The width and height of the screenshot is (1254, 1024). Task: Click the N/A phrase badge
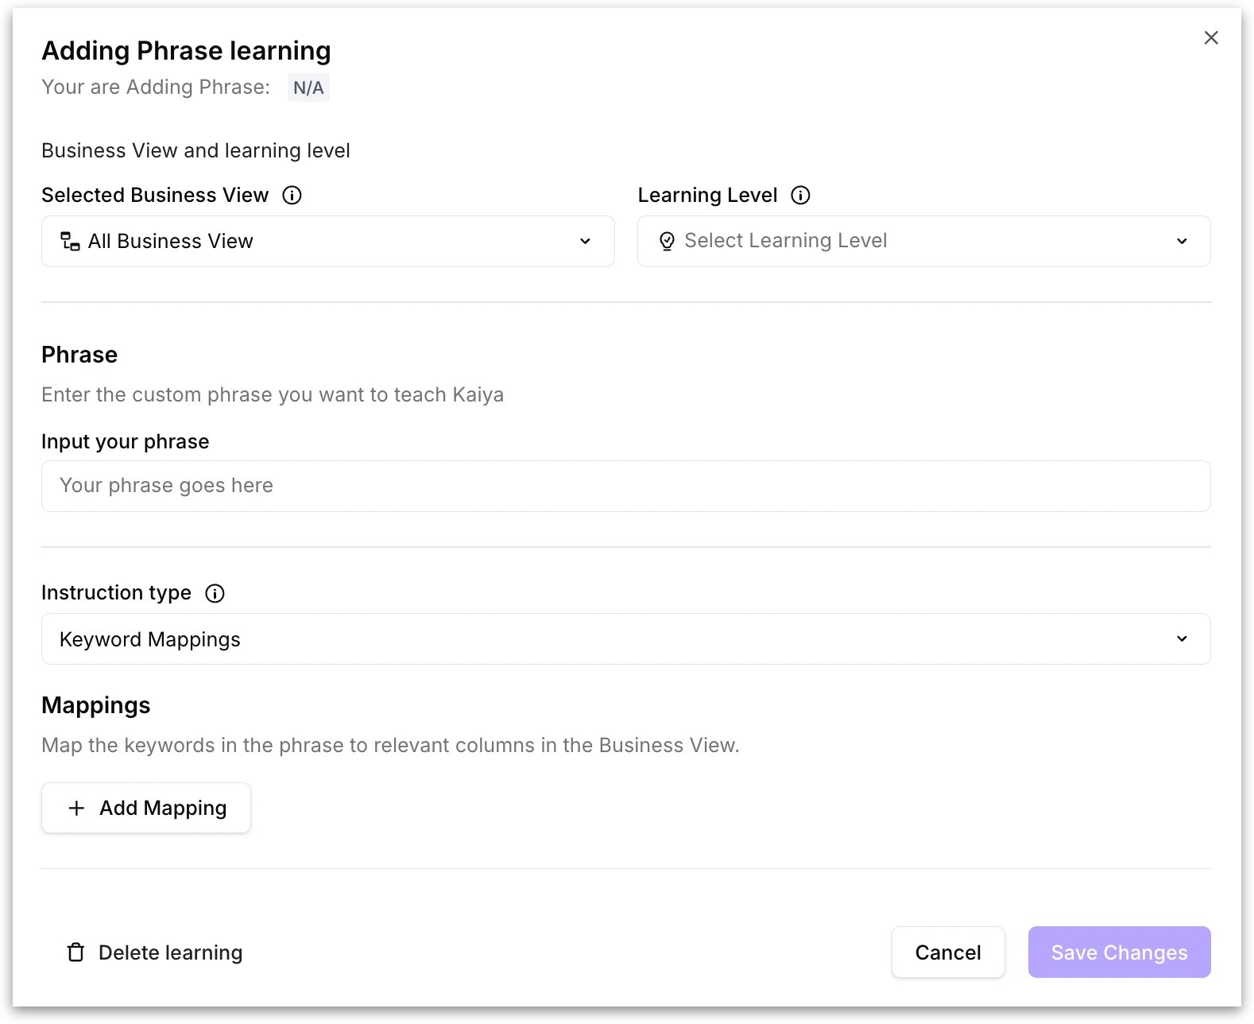308,88
